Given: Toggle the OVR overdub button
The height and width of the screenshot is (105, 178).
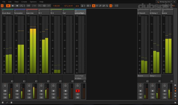Looking at the screenshot, I should (28, 6).
